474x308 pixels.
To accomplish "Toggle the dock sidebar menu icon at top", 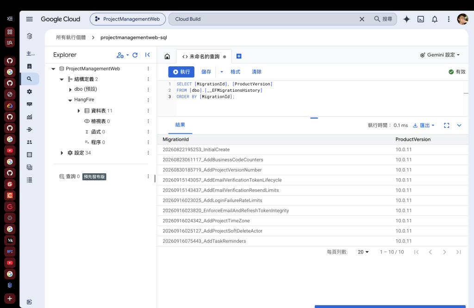I will coord(10,19).
